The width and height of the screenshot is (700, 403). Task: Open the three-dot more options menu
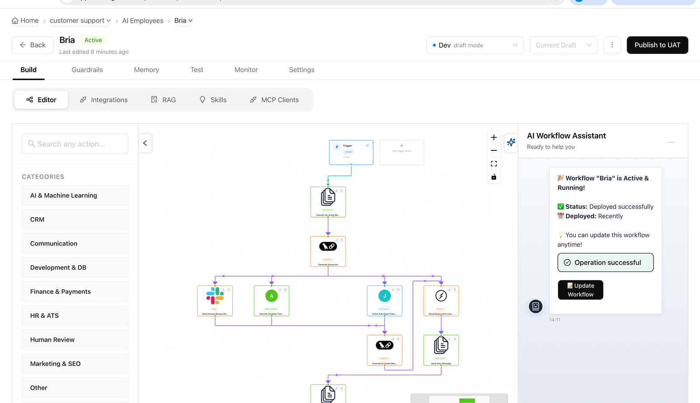(x=612, y=45)
